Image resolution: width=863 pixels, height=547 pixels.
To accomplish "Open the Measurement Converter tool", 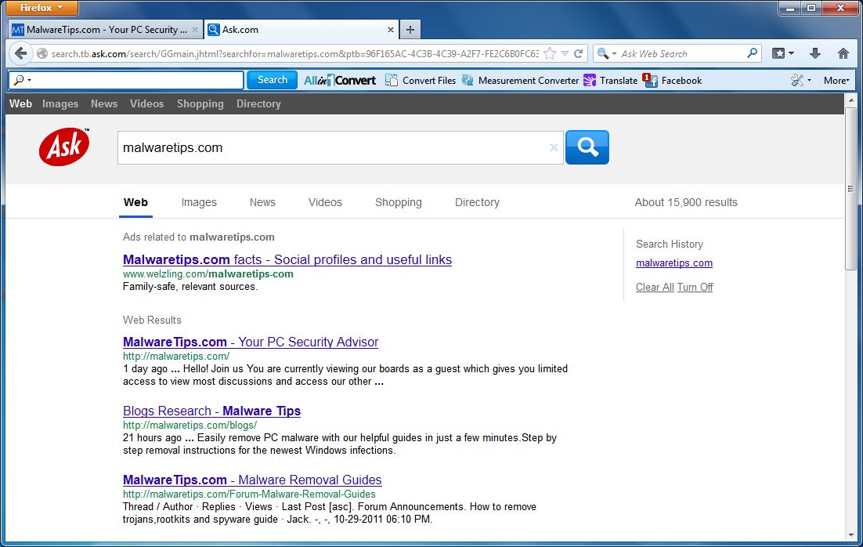I will 521,81.
